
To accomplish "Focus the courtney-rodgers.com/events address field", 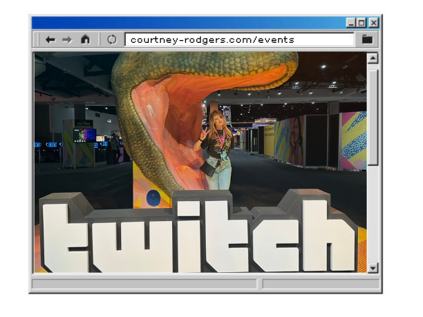I will click(x=240, y=39).
